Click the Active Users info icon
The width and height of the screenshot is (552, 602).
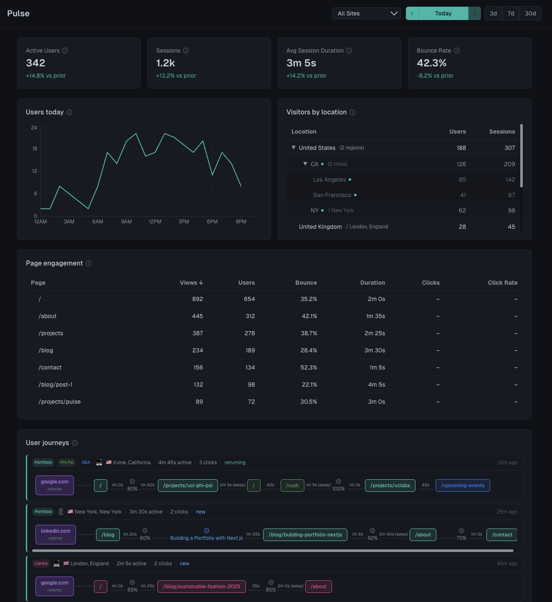tap(65, 51)
